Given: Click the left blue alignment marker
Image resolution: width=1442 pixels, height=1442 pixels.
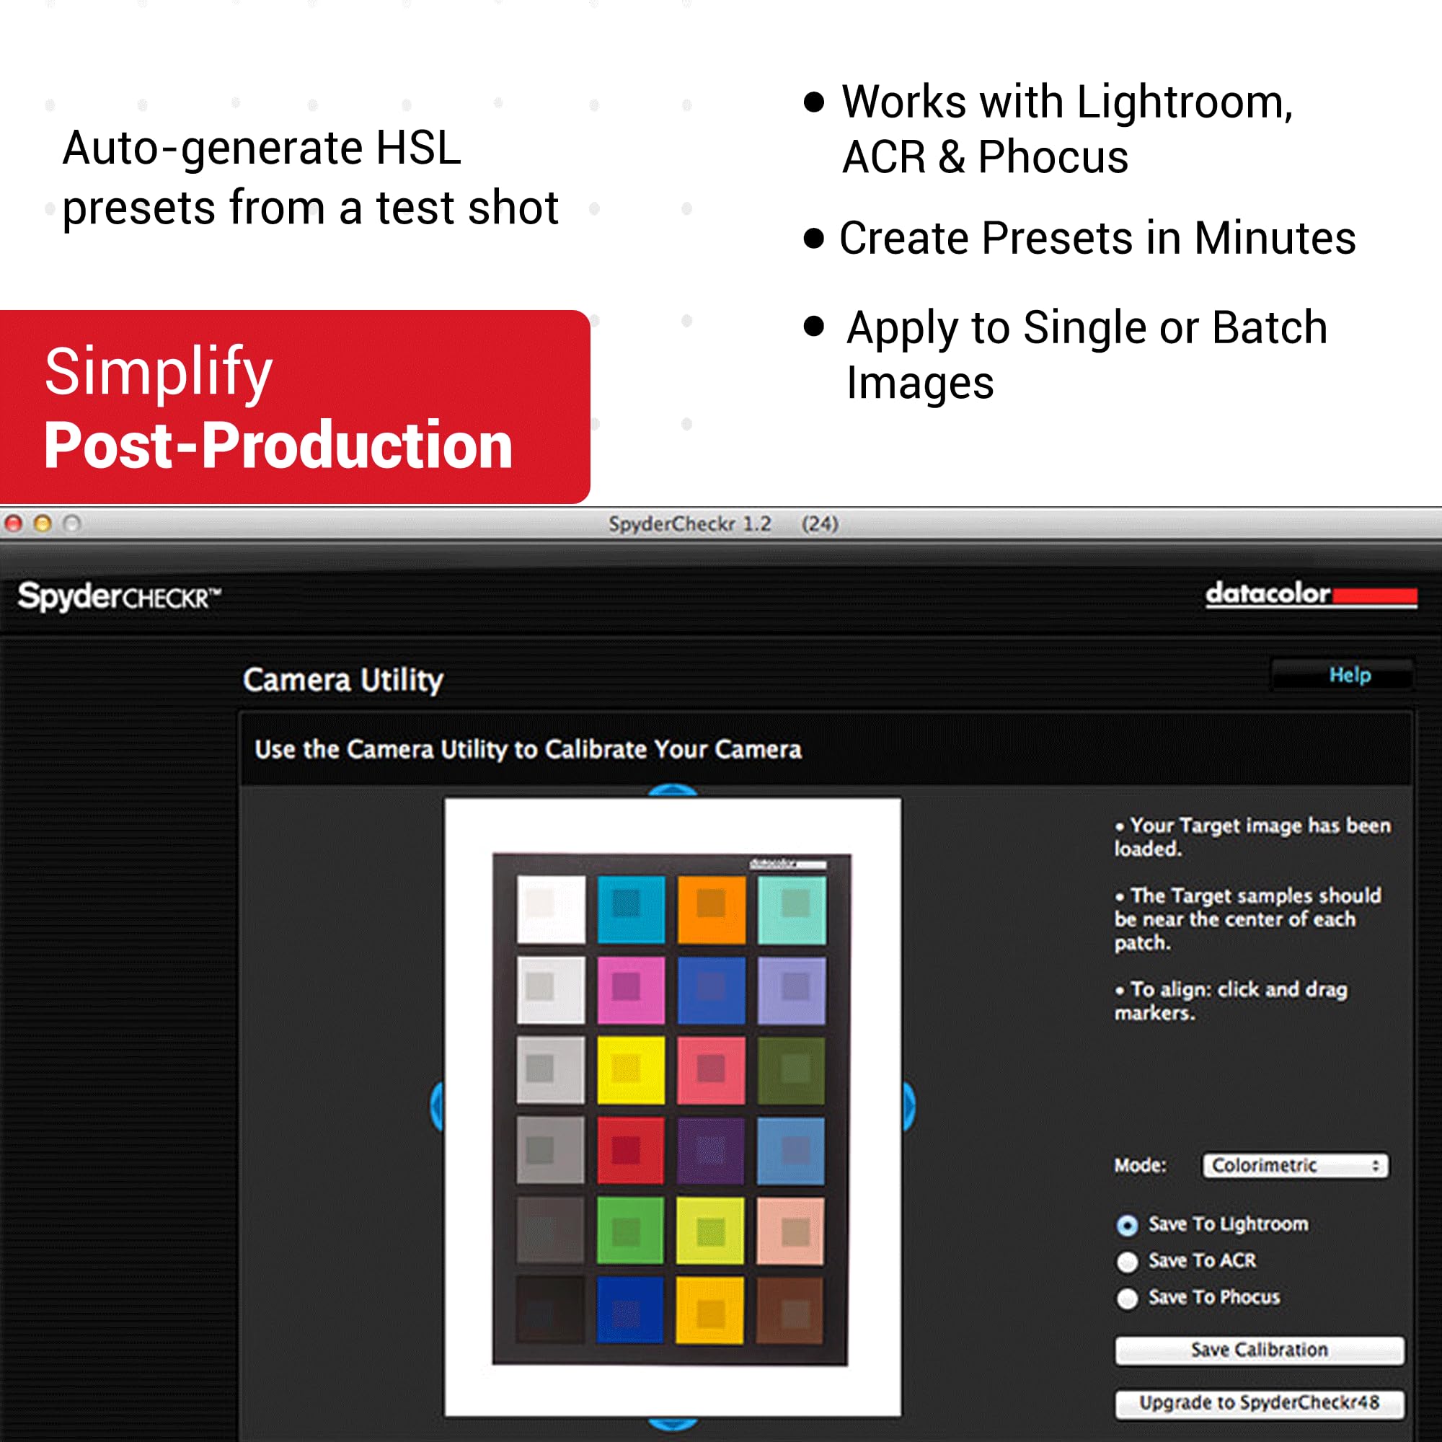Looking at the screenshot, I should 438,1105.
